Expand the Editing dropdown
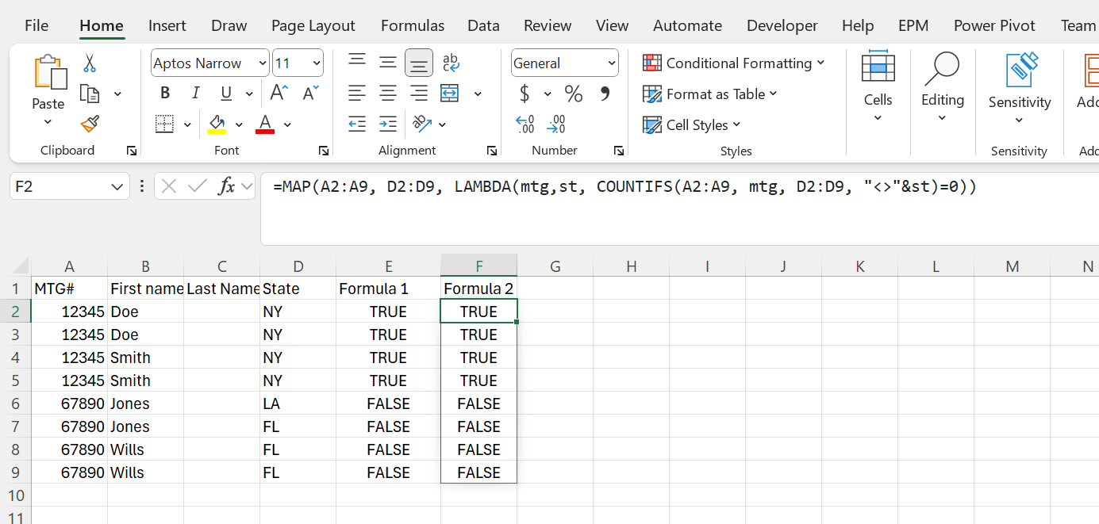This screenshot has height=524, width=1099. pyautogui.click(x=942, y=119)
